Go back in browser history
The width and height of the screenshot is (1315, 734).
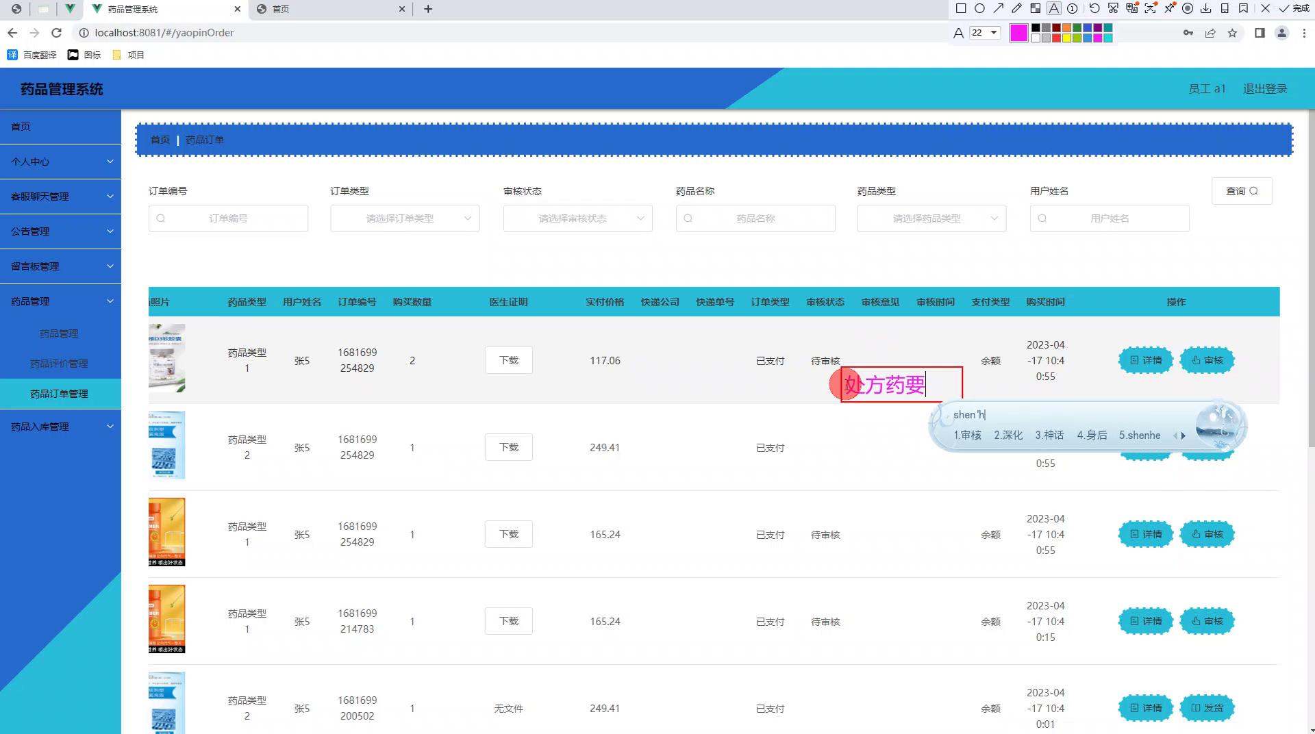pos(12,33)
